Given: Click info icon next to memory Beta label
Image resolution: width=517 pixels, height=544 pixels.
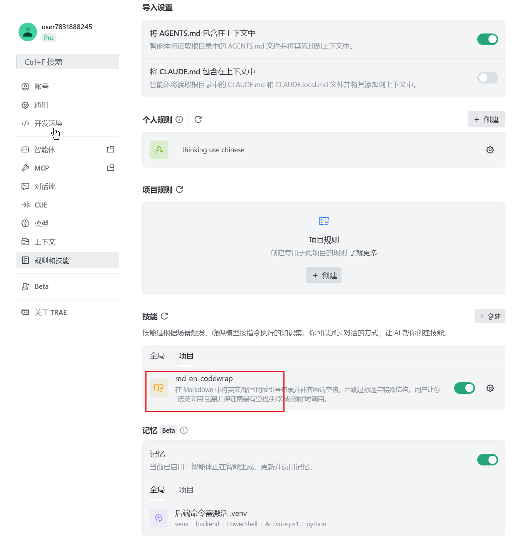Looking at the screenshot, I should coord(184,430).
